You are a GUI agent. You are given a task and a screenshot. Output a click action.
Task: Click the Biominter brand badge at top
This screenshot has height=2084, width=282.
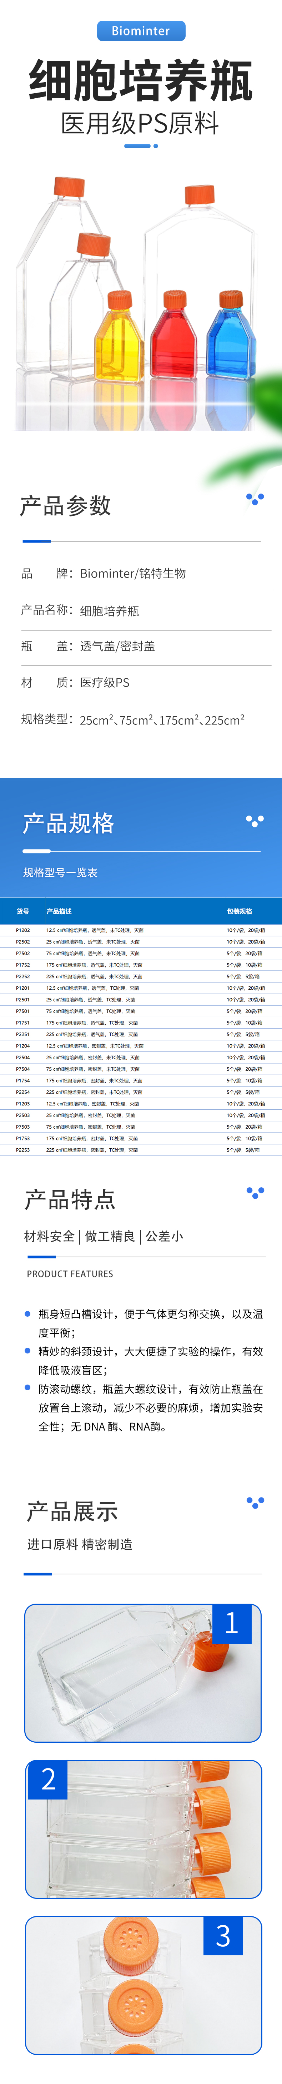pyautogui.click(x=141, y=31)
